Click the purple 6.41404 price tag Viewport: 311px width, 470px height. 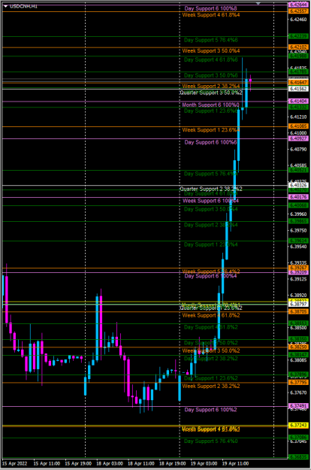pyautogui.click(x=298, y=102)
